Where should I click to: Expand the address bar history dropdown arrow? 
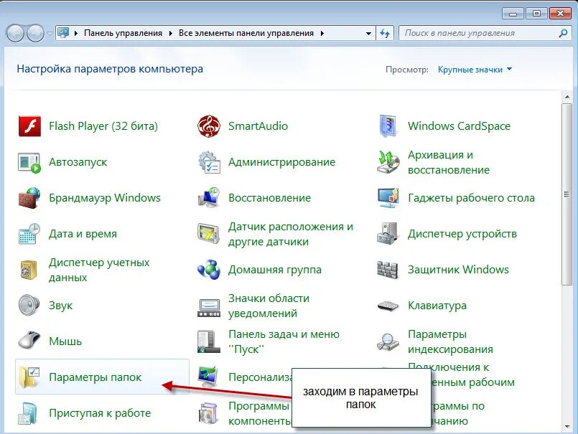[x=368, y=33]
